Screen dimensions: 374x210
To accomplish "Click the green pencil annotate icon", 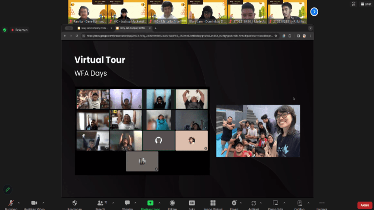I will pos(8,190).
